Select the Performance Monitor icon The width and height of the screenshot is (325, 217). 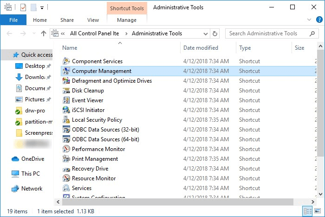click(x=66, y=149)
